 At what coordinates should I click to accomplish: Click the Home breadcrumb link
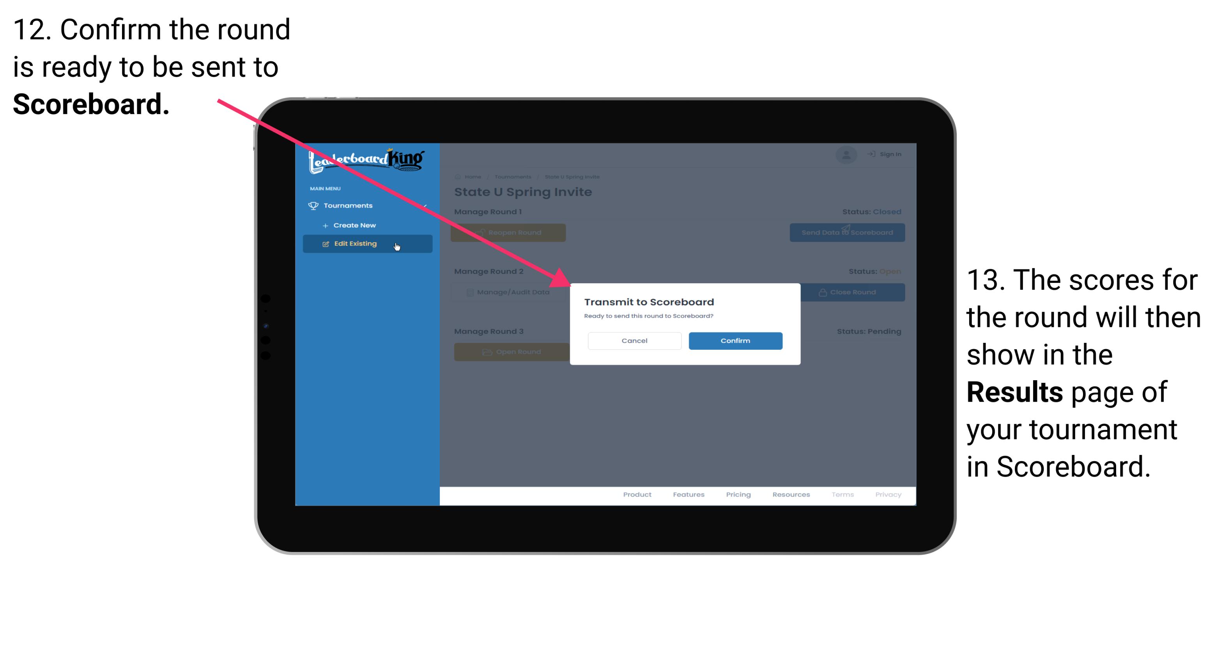[x=473, y=176]
